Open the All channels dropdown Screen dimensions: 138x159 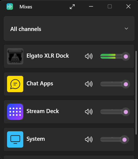tap(69, 29)
